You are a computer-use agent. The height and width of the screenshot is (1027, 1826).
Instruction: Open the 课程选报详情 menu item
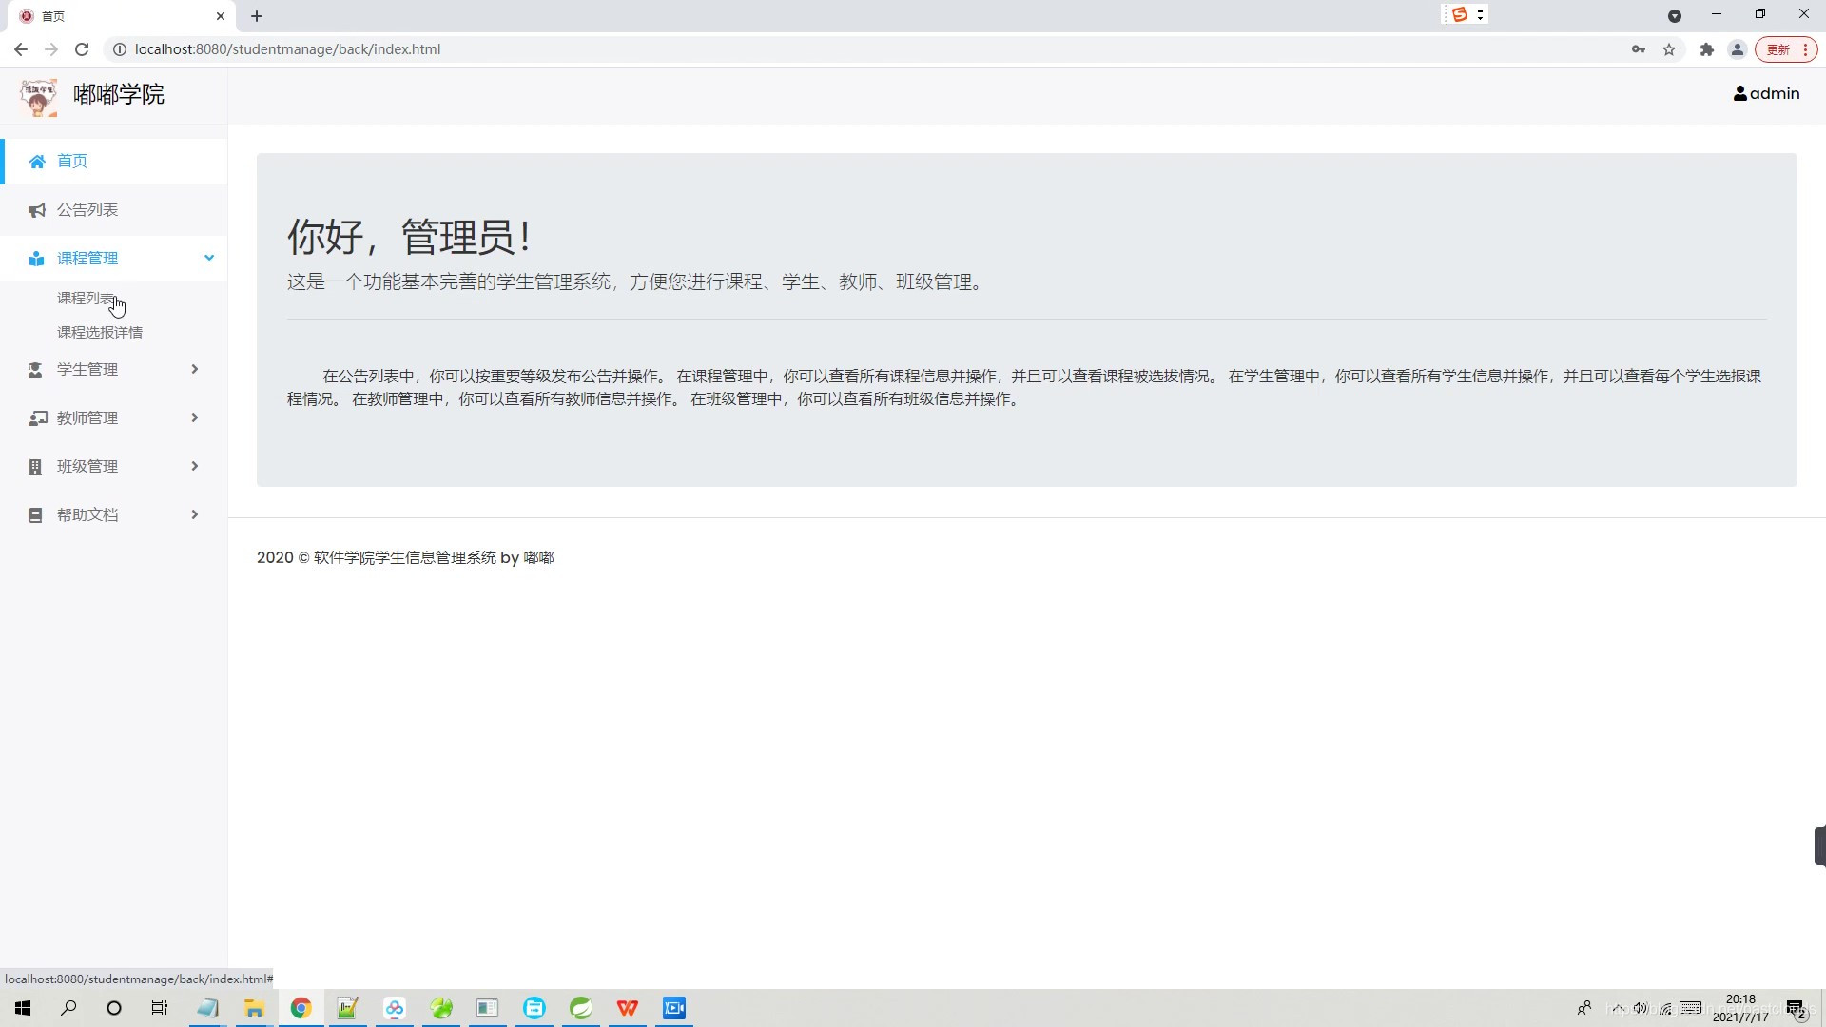click(x=100, y=332)
